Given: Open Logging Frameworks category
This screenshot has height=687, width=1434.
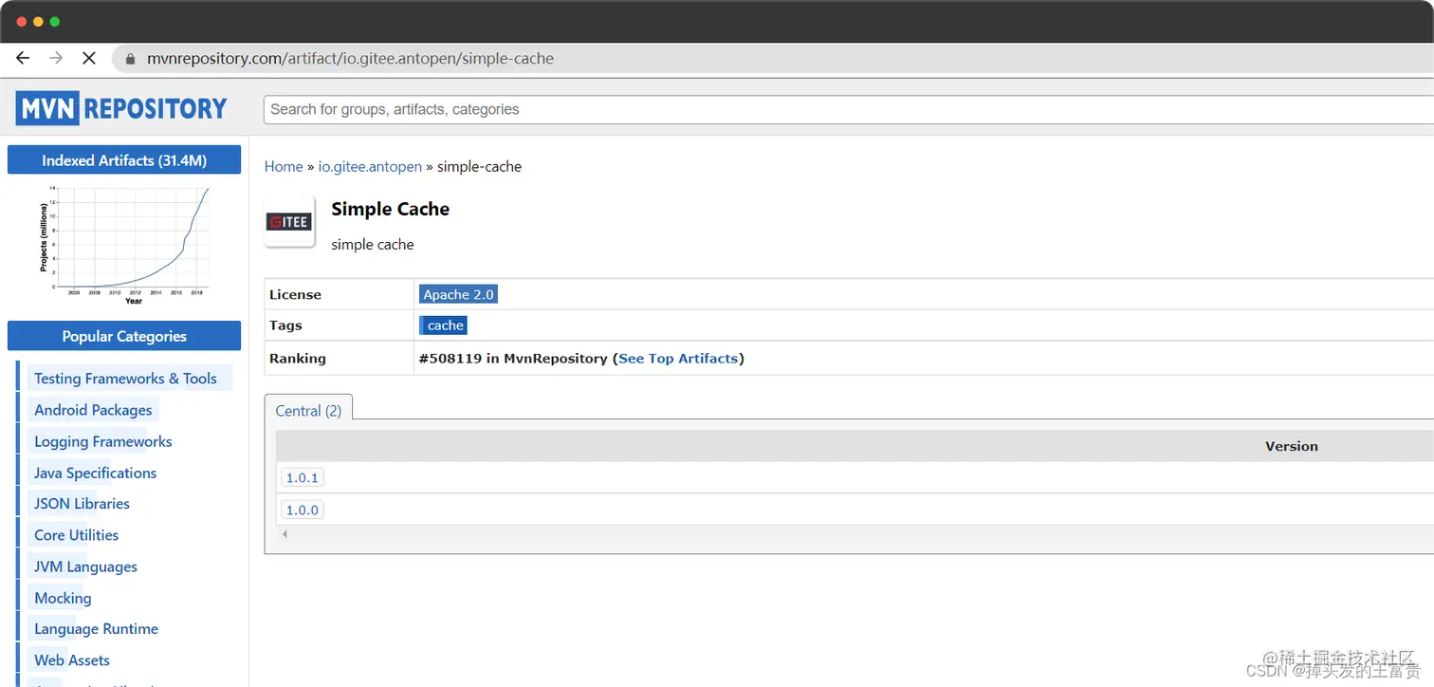Looking at the screenshot, I should 102,440.
